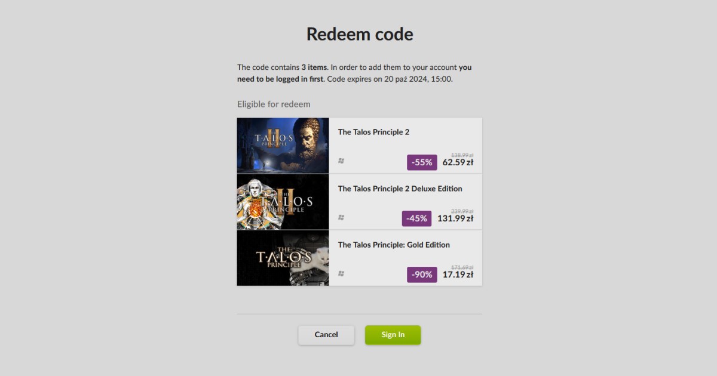Click the 17.19 zł price

tap(458, 275)
